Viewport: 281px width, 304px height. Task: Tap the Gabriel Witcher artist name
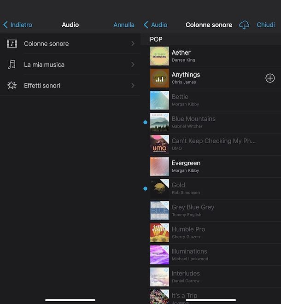[187, 126]
